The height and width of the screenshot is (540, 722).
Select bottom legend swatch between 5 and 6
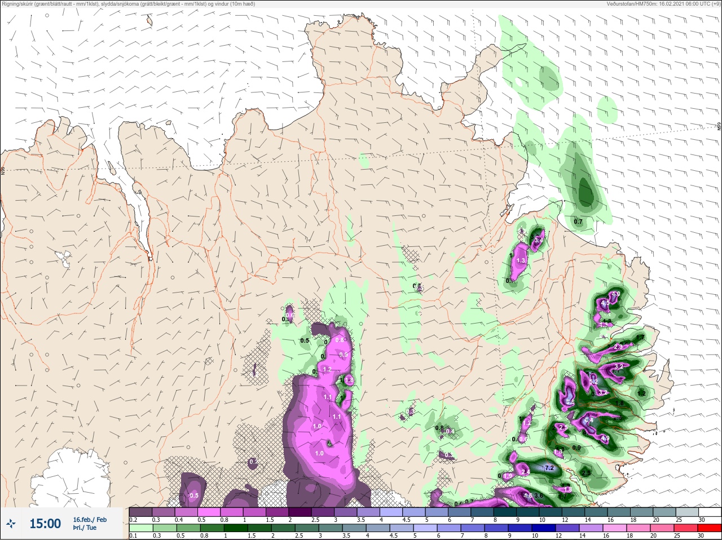(x=425, y=528)
